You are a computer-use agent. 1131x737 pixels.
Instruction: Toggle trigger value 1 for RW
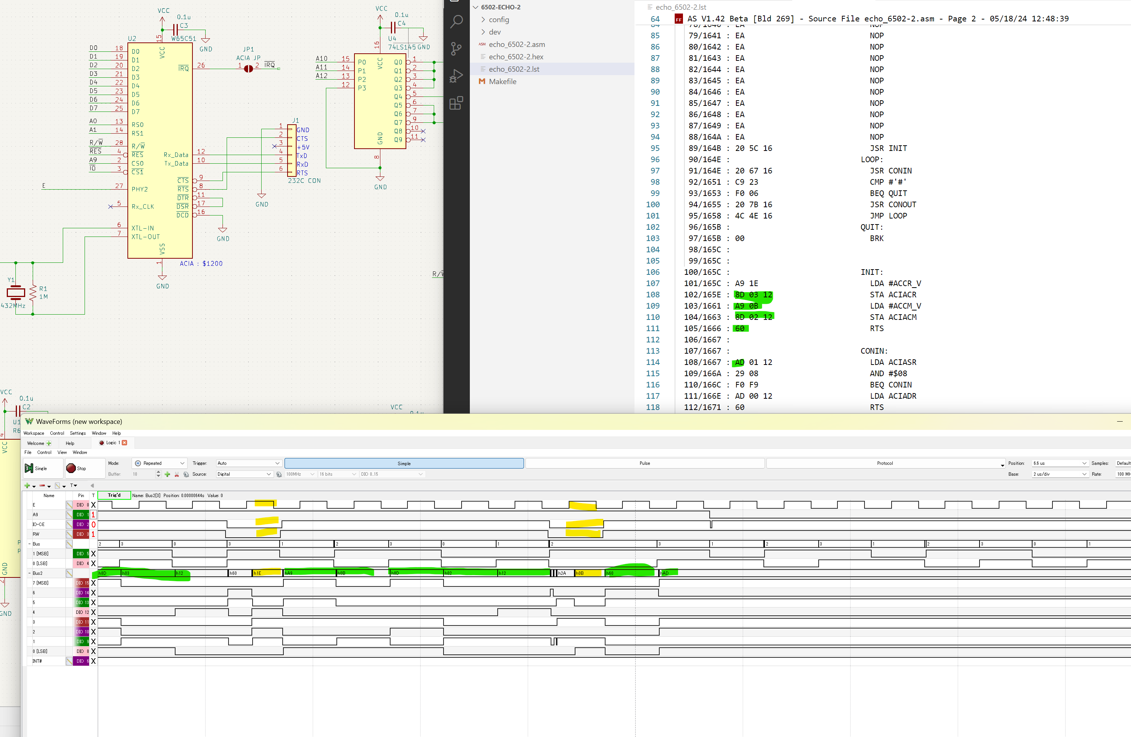click(94, 534)
